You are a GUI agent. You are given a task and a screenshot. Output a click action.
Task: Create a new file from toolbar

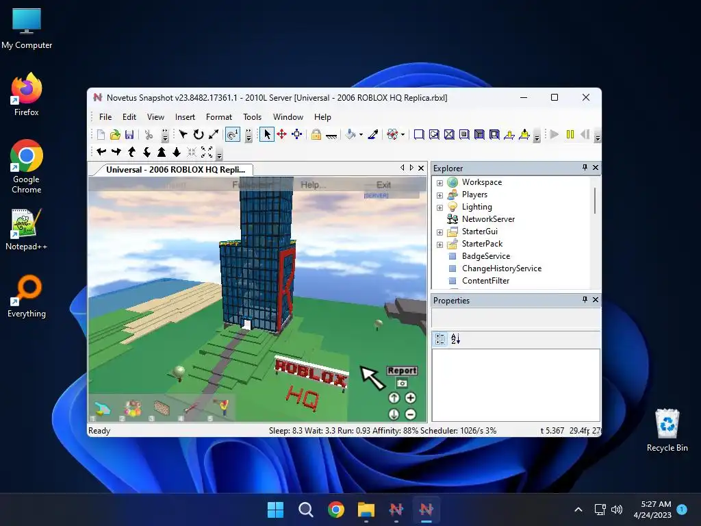101,135
